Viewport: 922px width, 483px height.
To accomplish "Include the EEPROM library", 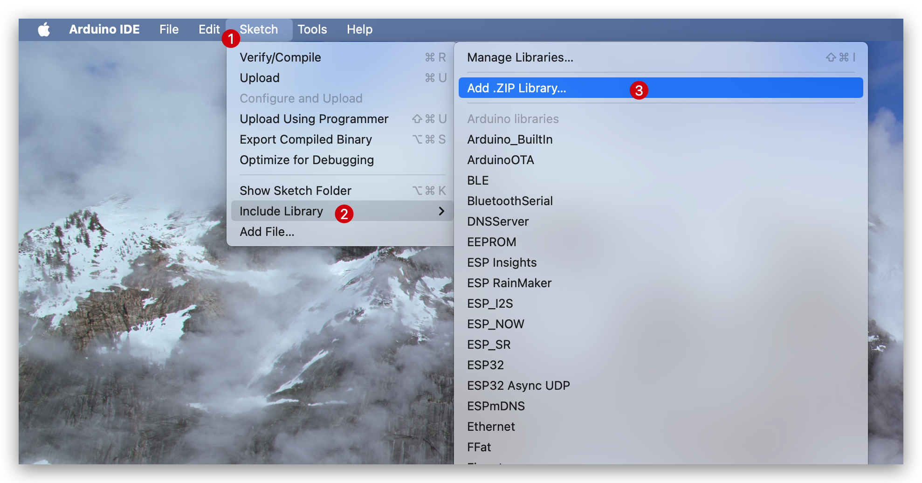I will tap(661, 242).
